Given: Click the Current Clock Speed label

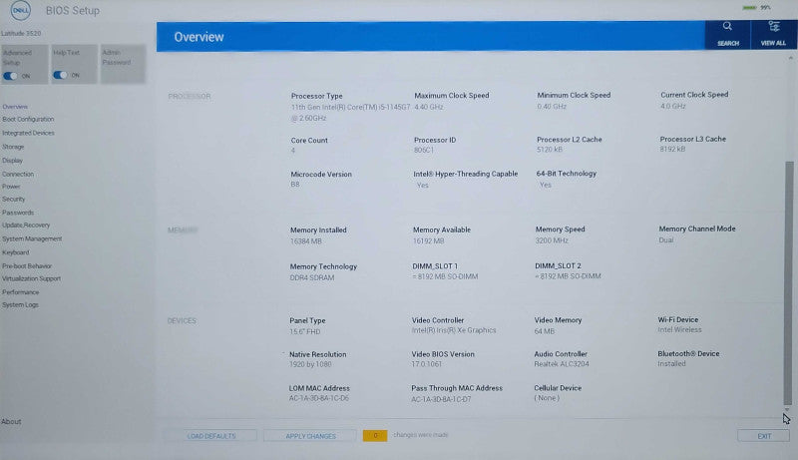Looking at the screenshot, I should click(694, 95).
